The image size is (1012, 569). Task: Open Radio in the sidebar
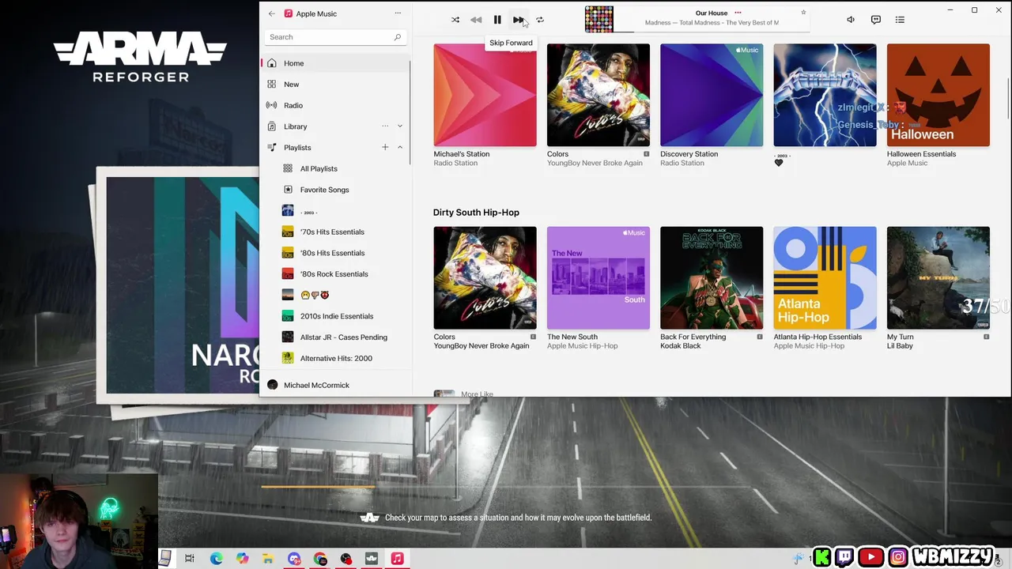click(x=335, y=105)
